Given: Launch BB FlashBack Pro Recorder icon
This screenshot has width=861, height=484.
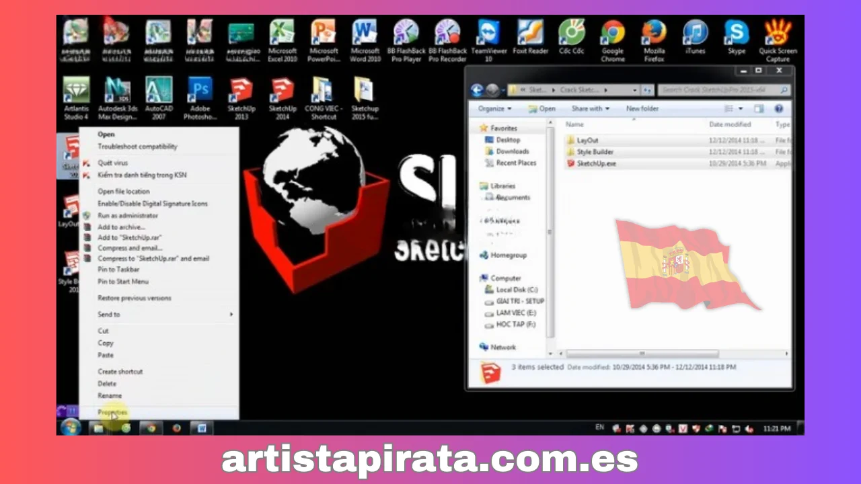Looking at the screenshot, I should tap(447, 40).
